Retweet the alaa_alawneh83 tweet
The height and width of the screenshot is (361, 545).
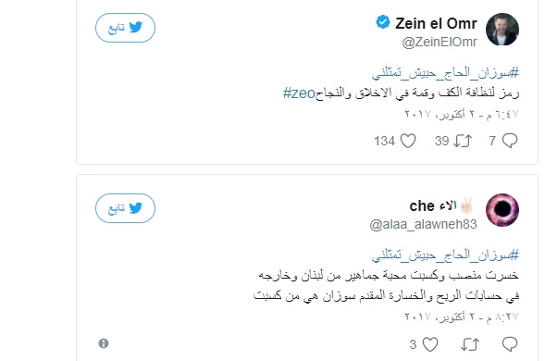(x=470, y=344)
